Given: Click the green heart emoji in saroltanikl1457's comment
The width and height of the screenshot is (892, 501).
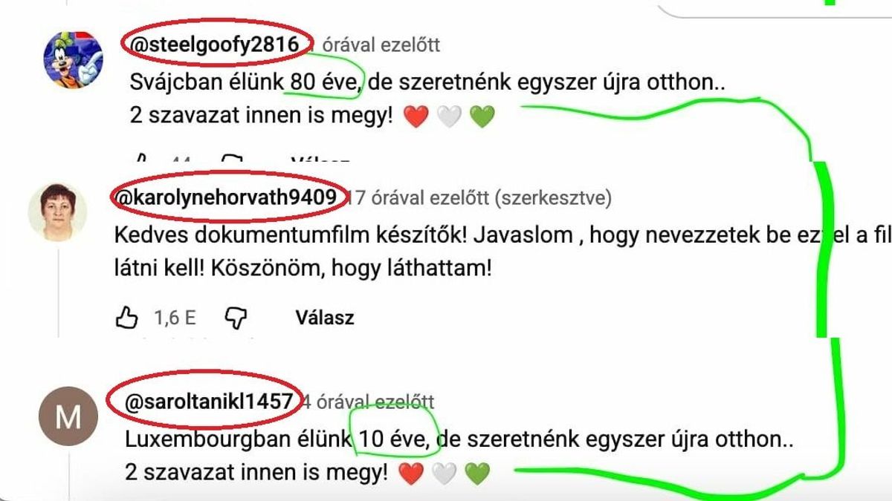Looking at the screenshot, I should 478,472.
